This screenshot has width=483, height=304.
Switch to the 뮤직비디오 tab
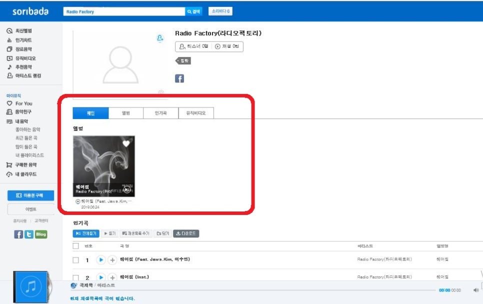(x=196, y=113)
